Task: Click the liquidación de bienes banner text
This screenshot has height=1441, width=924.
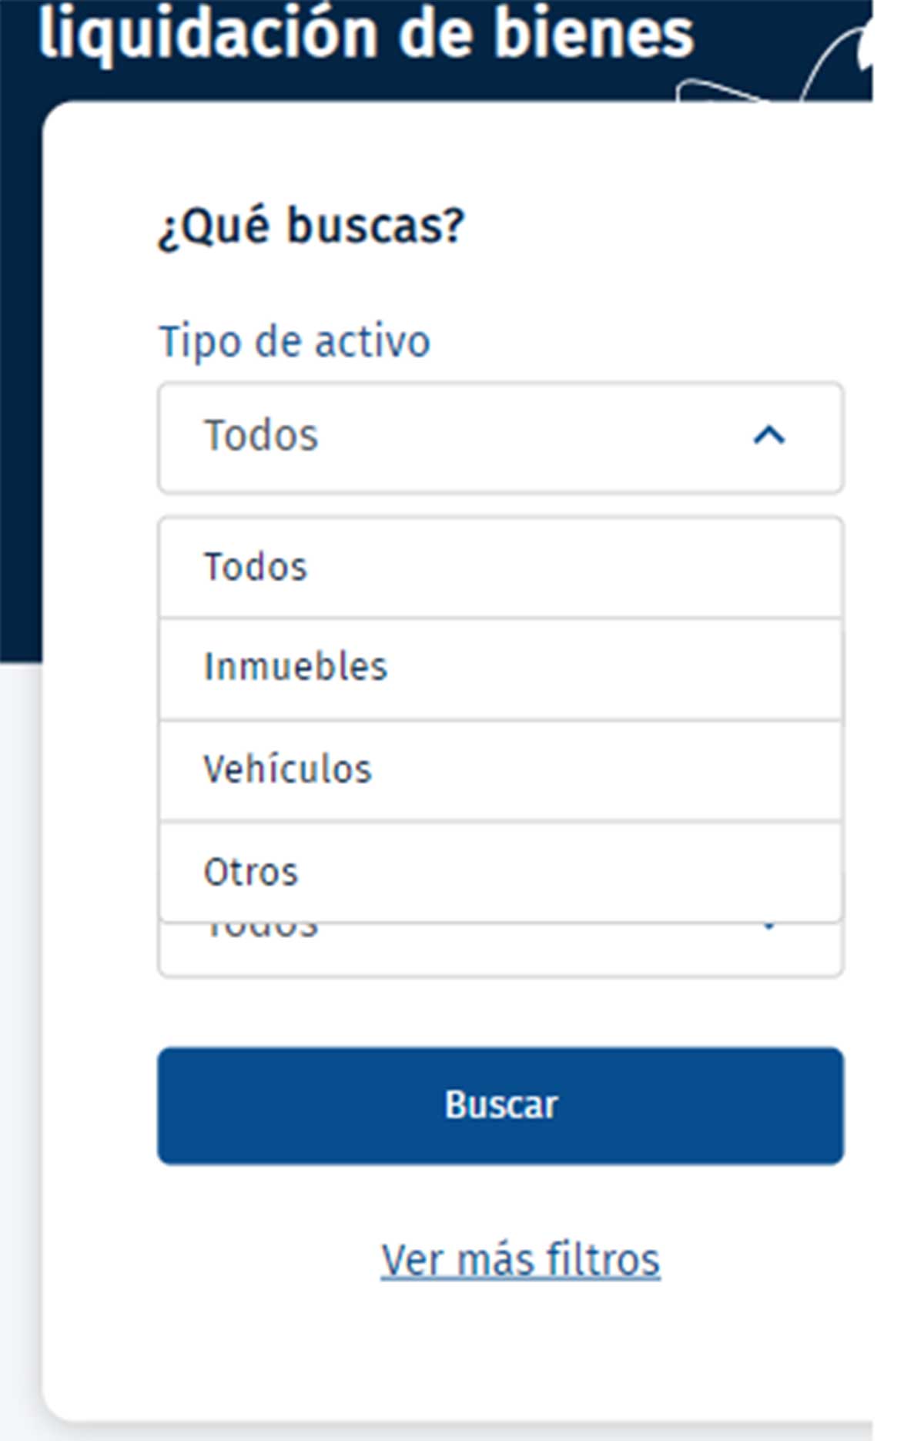Action: pos(370,32)
